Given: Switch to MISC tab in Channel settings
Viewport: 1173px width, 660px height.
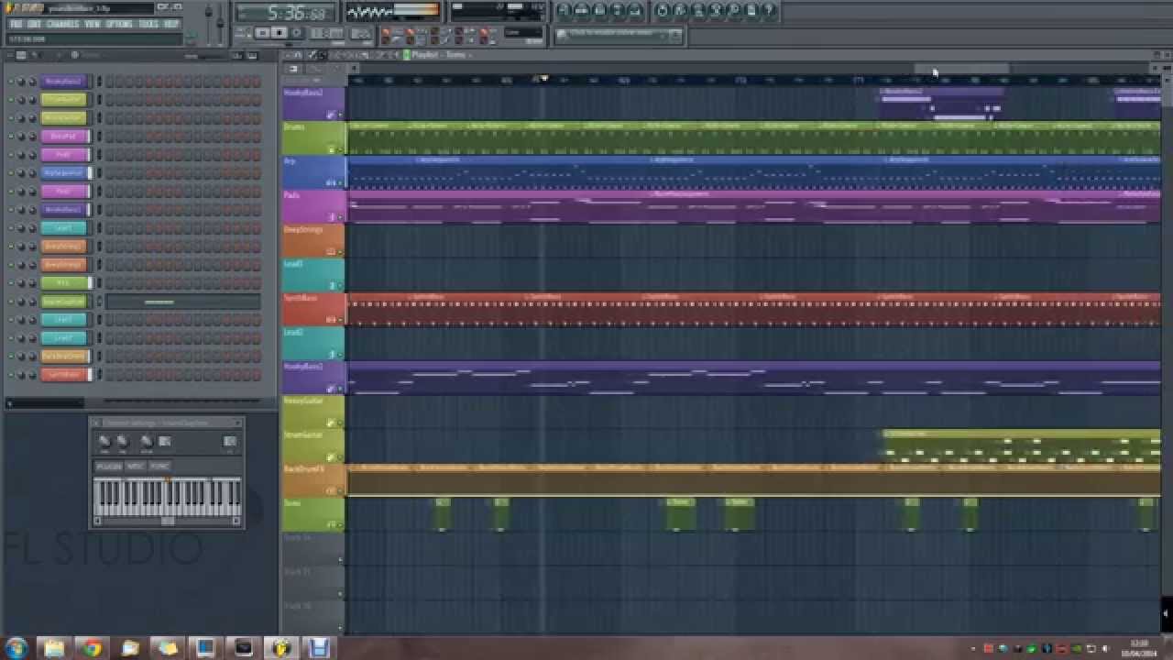Looking at the screenshot, I should pos(136,466).
